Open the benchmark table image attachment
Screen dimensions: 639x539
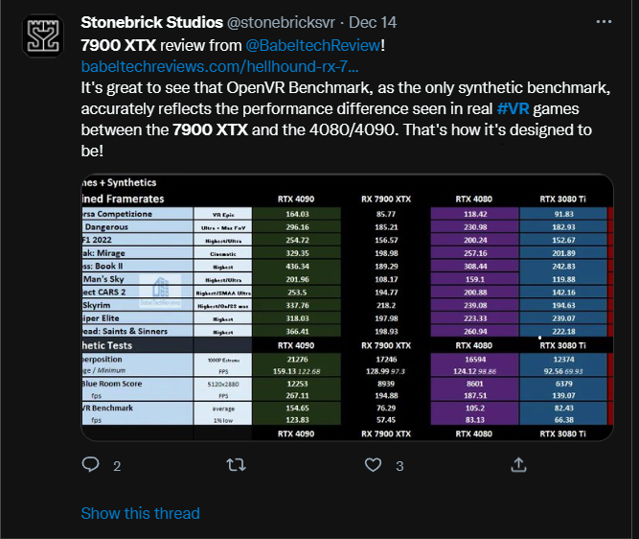347,308
